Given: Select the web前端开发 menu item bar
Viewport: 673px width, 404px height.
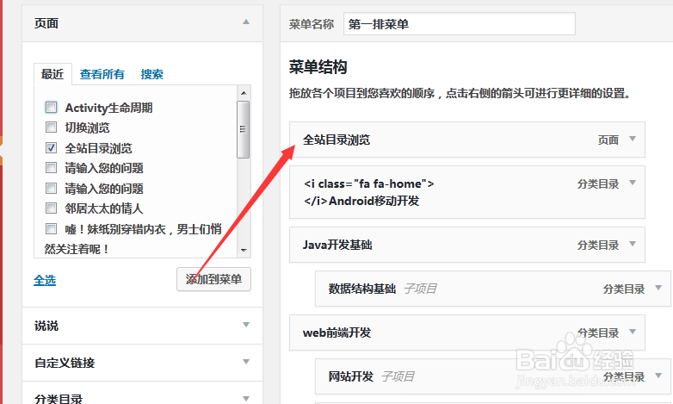Looking at the screenshot, I should pos(467,333).
